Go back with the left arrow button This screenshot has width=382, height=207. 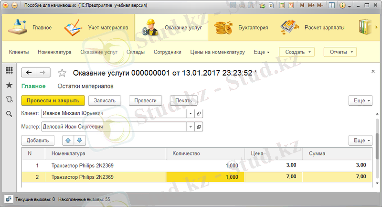(x=29, y=72)
